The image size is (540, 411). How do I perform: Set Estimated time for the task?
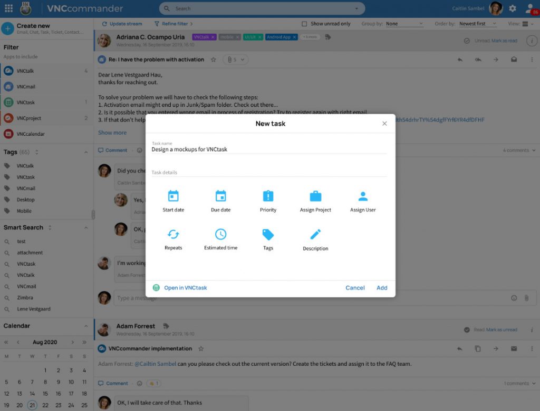tap(220, 239)
